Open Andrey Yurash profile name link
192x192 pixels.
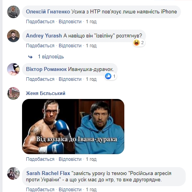pyautogui.click(x=44, y=35)
